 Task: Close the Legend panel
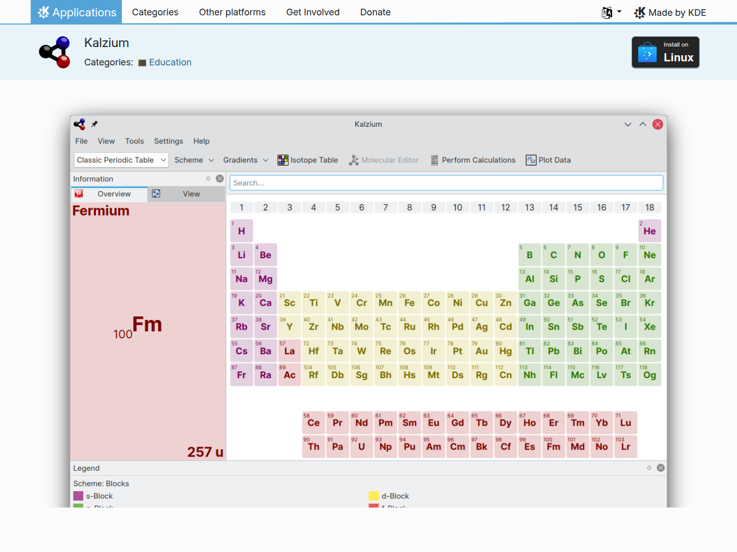[x=661, y=468]
